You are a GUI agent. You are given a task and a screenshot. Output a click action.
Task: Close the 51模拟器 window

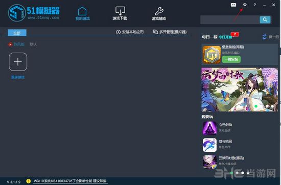(x=274, y=5)
